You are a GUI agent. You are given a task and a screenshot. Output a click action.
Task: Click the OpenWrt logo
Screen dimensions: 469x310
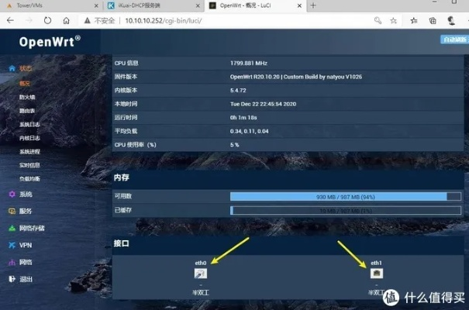click(x=50, y=42)
